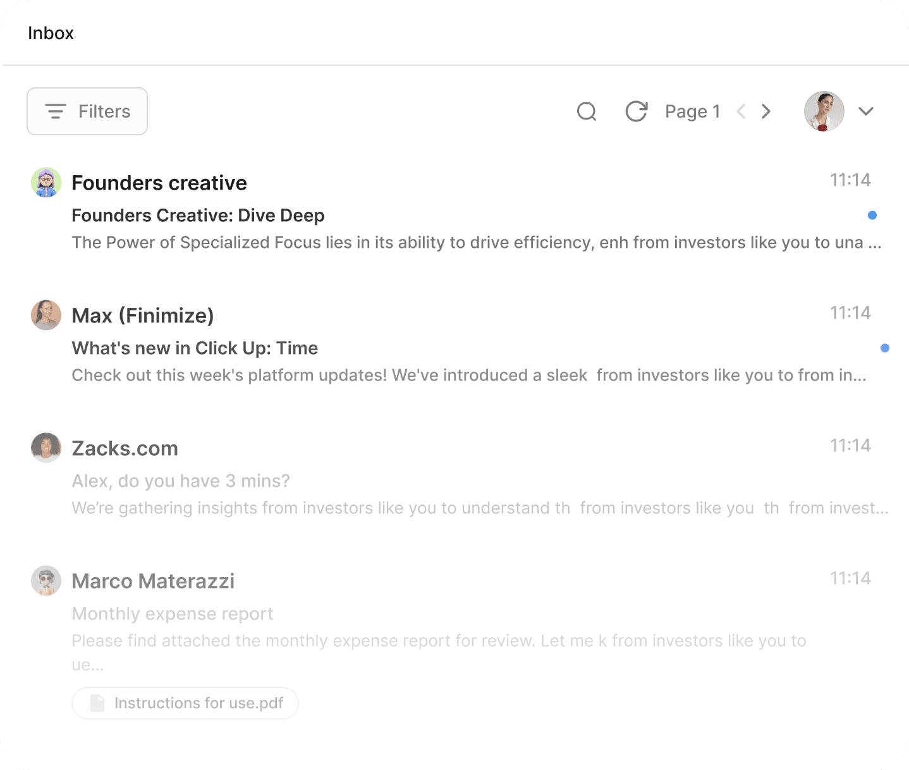Click the refresh inbox icon

pos(636,111)
